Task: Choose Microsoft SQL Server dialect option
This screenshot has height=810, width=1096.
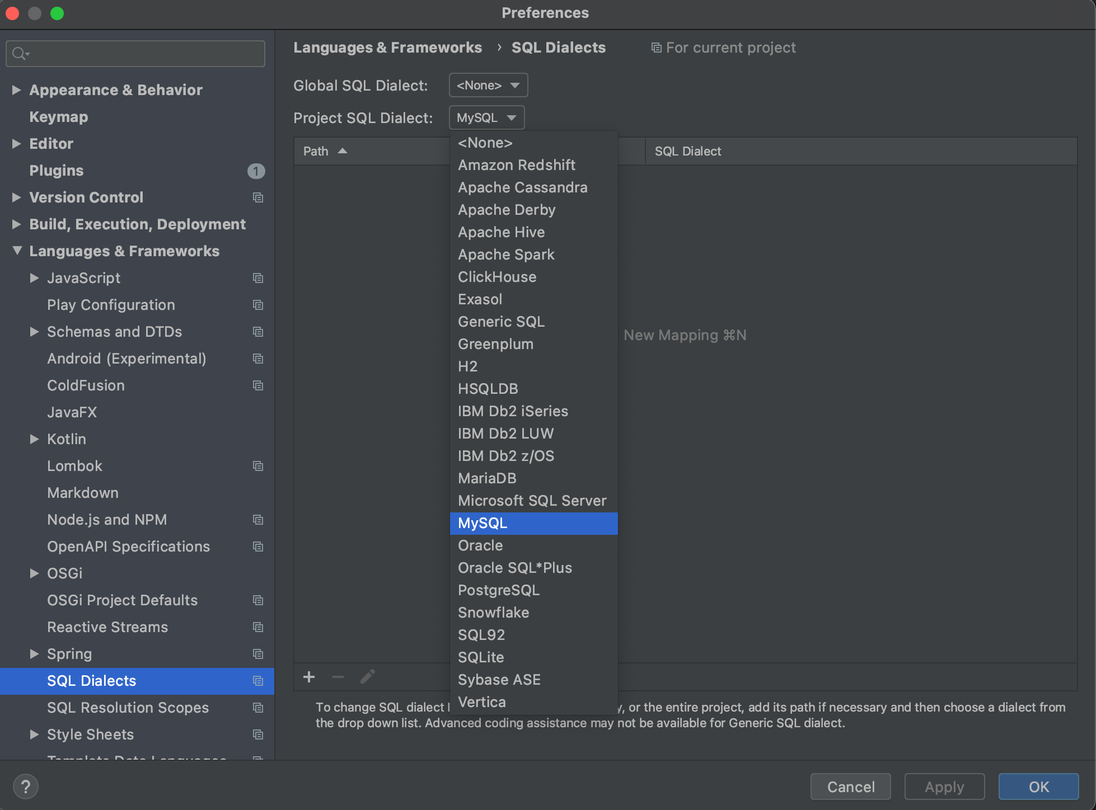Action: coord(532,501)
